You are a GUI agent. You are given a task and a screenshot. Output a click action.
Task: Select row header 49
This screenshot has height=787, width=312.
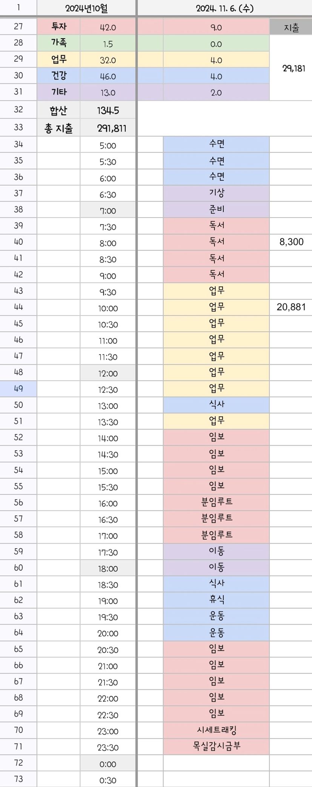click(x=18, y=389)
